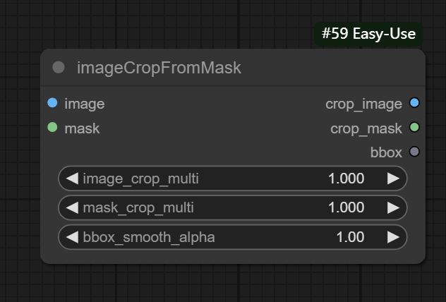Select the imageCropFromMask node title
The width and height of the screenshot is (446, 302).
(x=159, y=68)
